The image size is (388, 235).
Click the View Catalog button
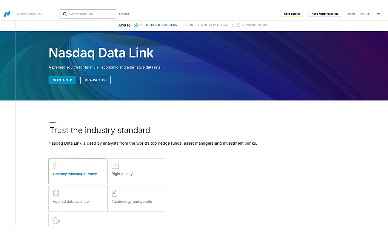96,80
